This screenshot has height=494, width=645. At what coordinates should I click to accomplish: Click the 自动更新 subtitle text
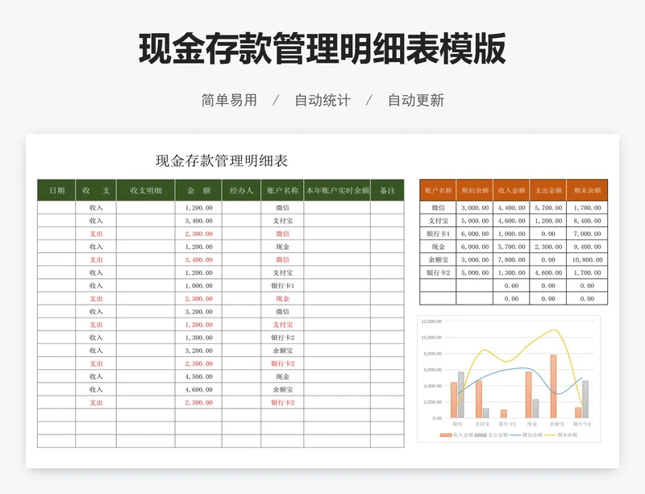point(416,101)
